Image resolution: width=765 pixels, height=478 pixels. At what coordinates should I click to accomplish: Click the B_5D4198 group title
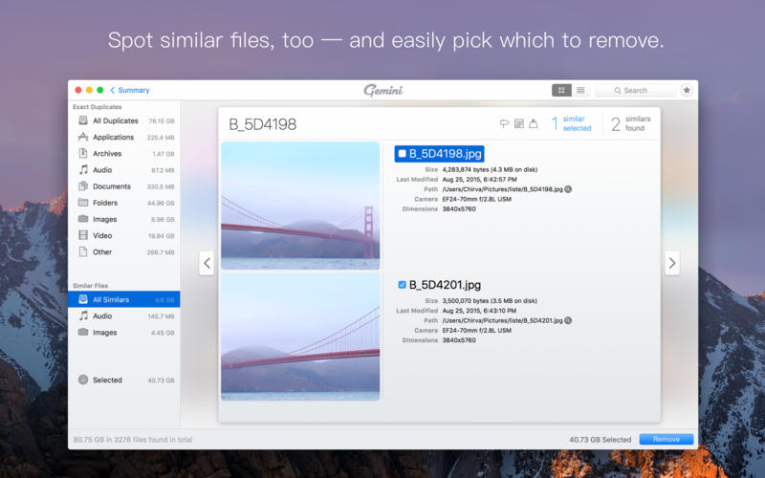tap(262, 124)
